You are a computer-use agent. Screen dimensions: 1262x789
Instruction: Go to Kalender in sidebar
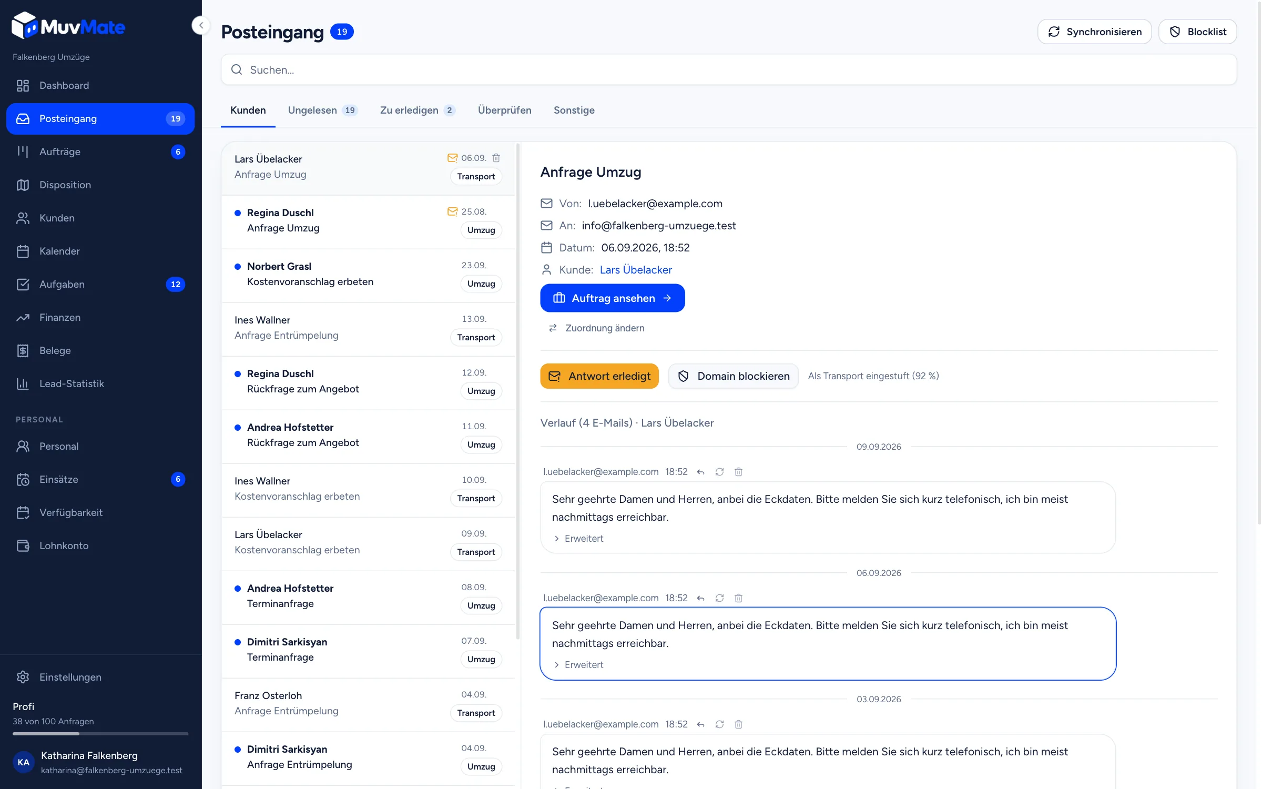100,251
